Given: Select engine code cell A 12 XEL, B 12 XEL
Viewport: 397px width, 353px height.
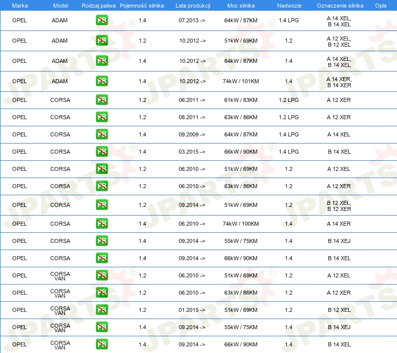Looking at the screenshot, I should point(339,42).
